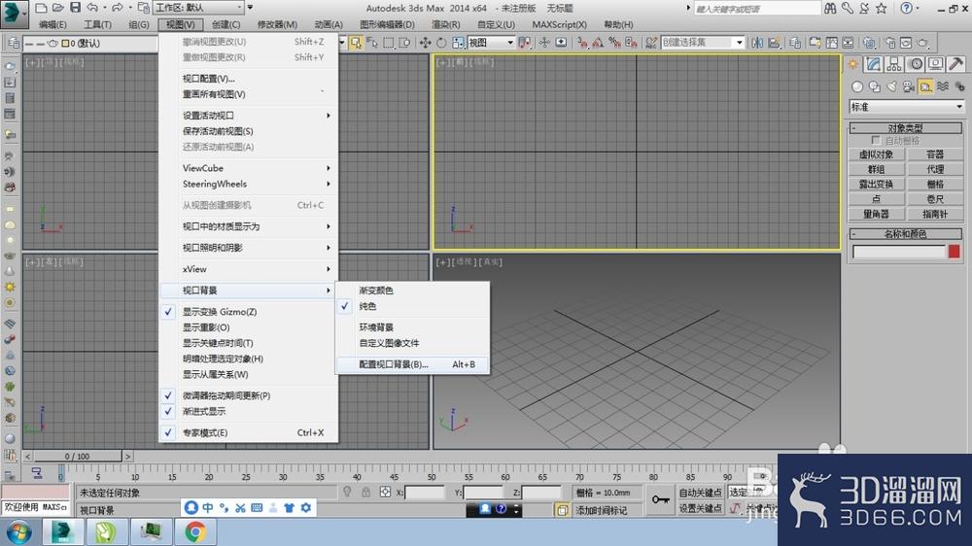
Task: Select the Geometry category icon
Action: tap(857, 86)
